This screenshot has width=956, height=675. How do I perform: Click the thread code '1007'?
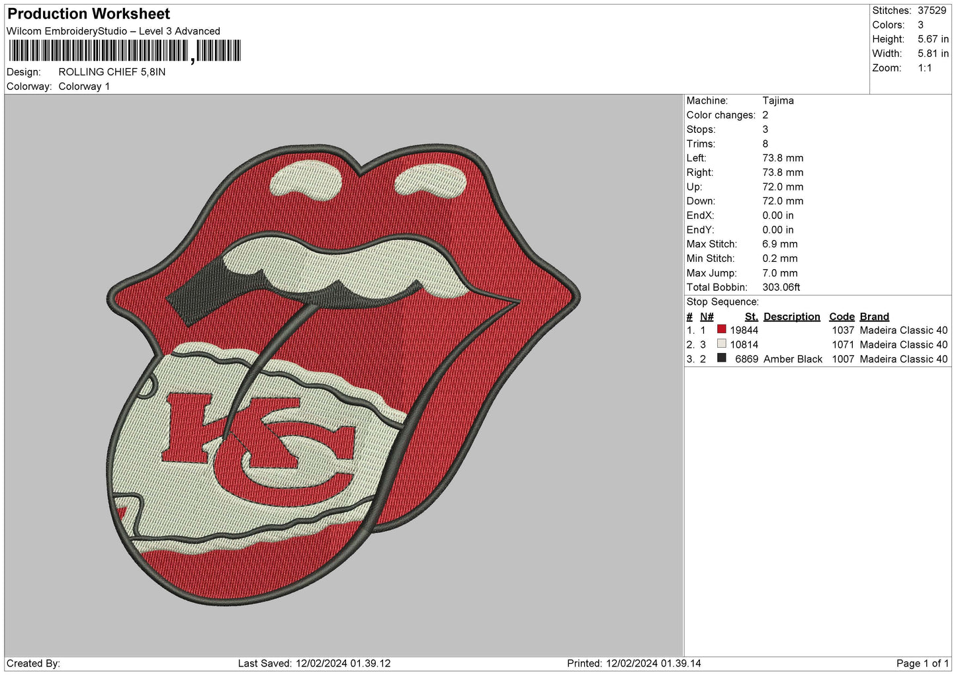point(844,359)
